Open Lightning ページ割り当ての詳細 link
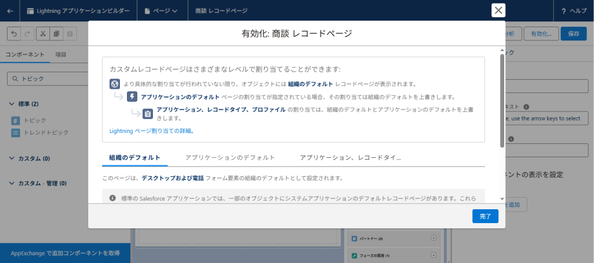Viewport: 594px width, 263px height. [152, 131]
